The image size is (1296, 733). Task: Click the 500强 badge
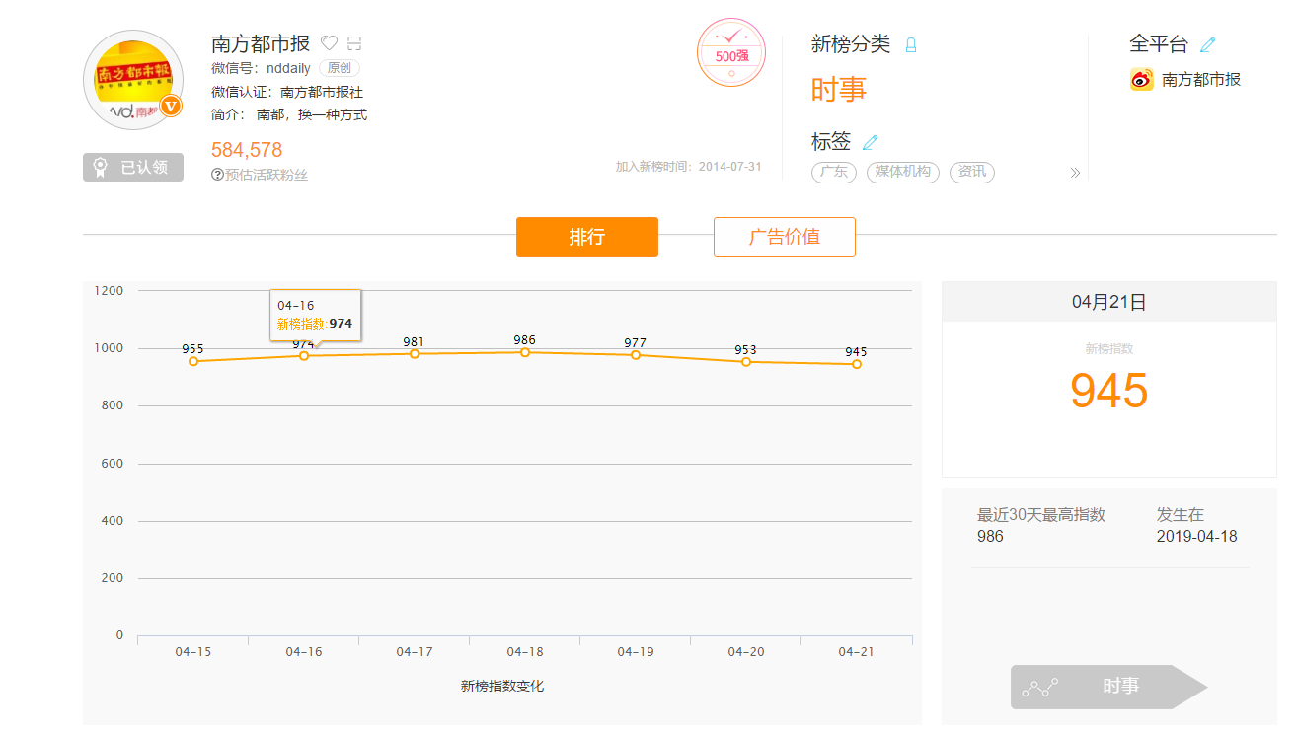pyautogui.click(x=731, y=52)
